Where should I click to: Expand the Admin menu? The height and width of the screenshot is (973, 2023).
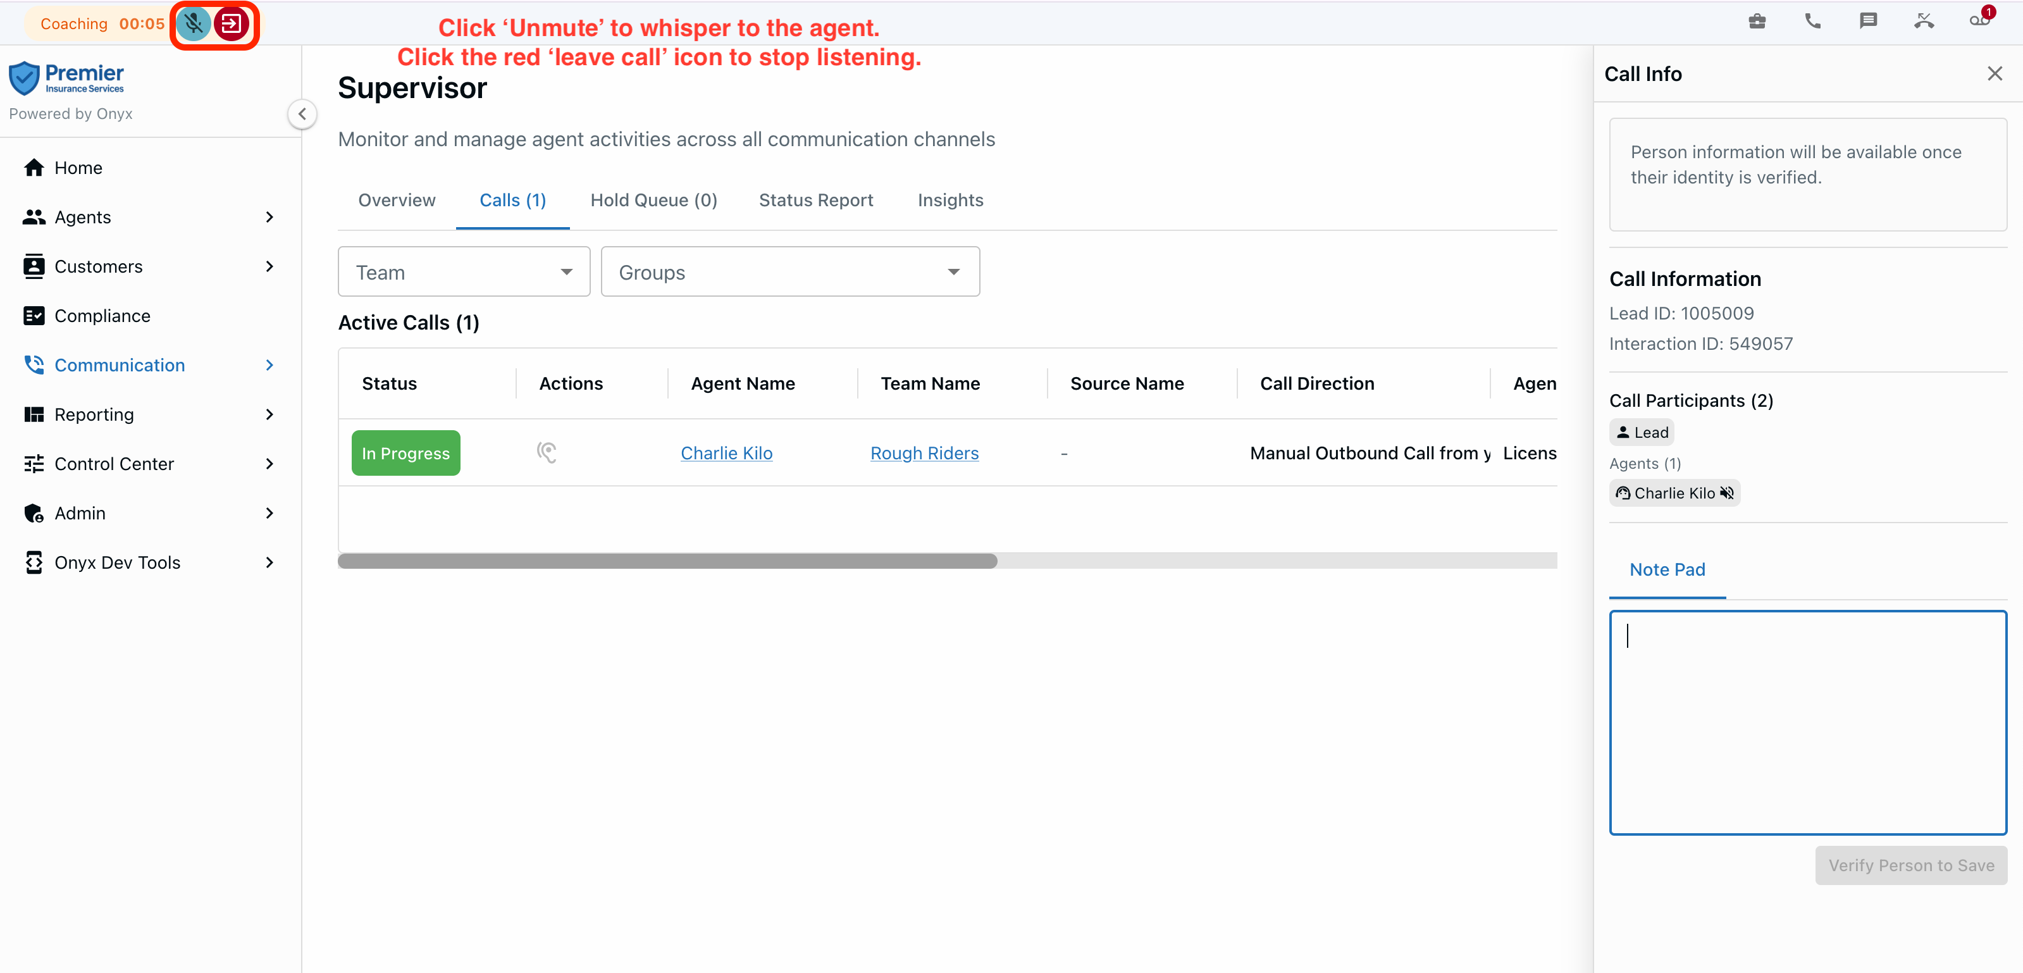[150, 513]
